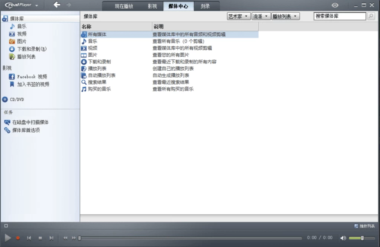Click the search magnifier button

click(x=371, y=16)
